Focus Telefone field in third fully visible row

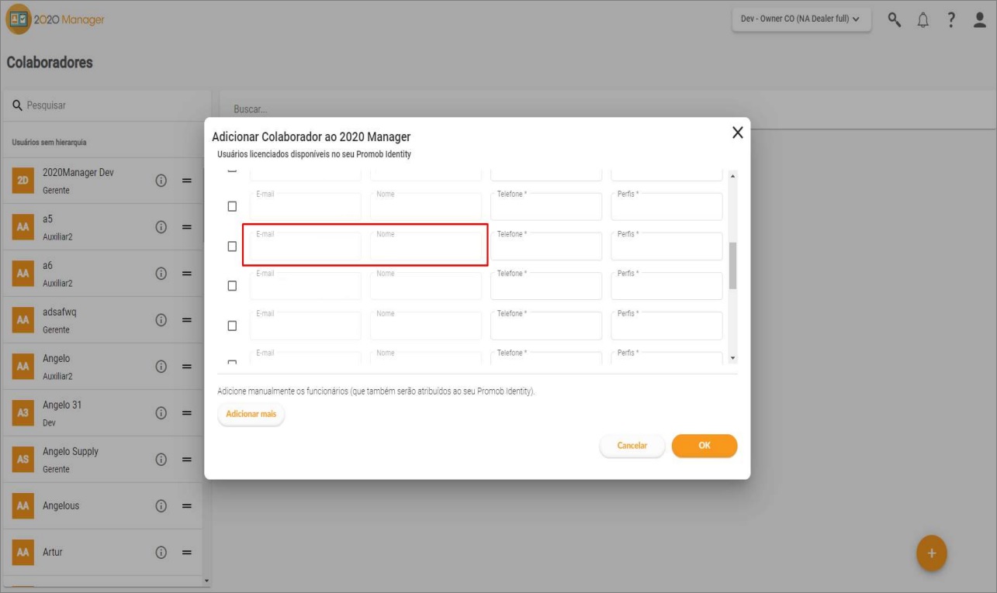click(546, 286)
